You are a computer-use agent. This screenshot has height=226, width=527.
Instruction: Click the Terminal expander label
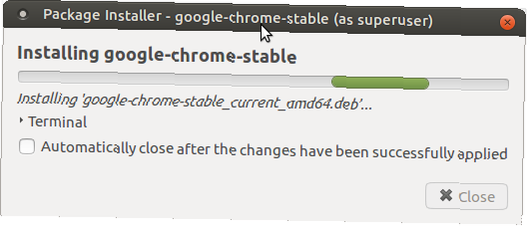pyautogui.click(x=57, y=122)
